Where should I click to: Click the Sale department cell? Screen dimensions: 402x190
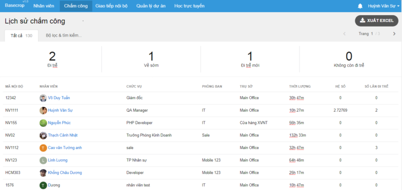coord(206,135)
